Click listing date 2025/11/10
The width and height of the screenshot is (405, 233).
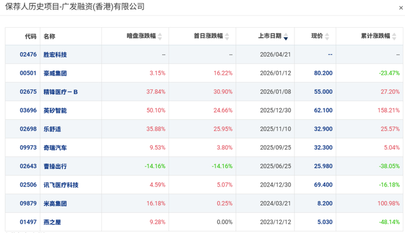click(275, 129)
